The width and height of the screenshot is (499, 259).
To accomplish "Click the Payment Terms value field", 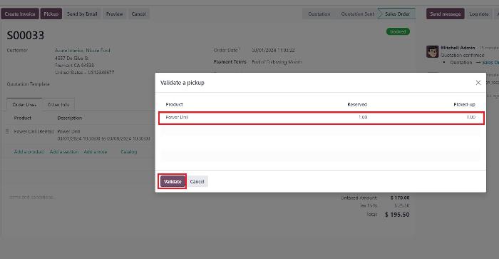I will [277, 62].
